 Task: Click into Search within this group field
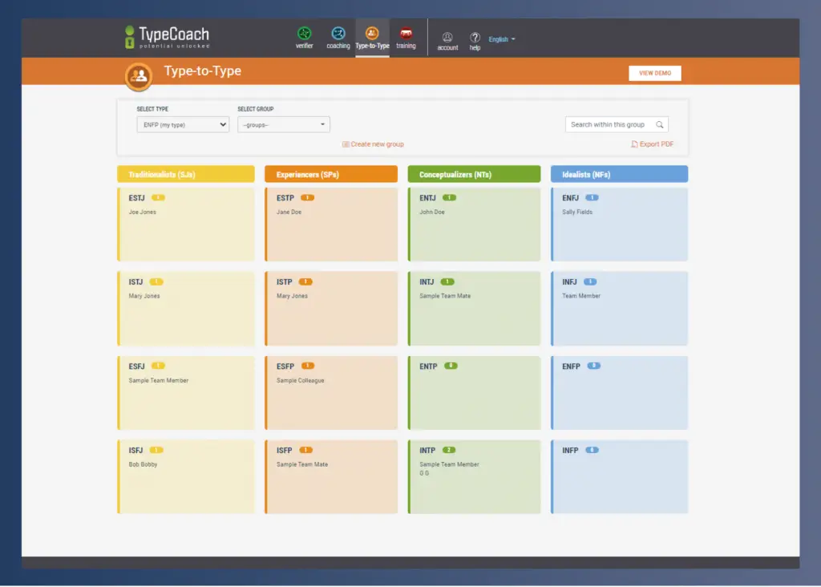(609, 125)
